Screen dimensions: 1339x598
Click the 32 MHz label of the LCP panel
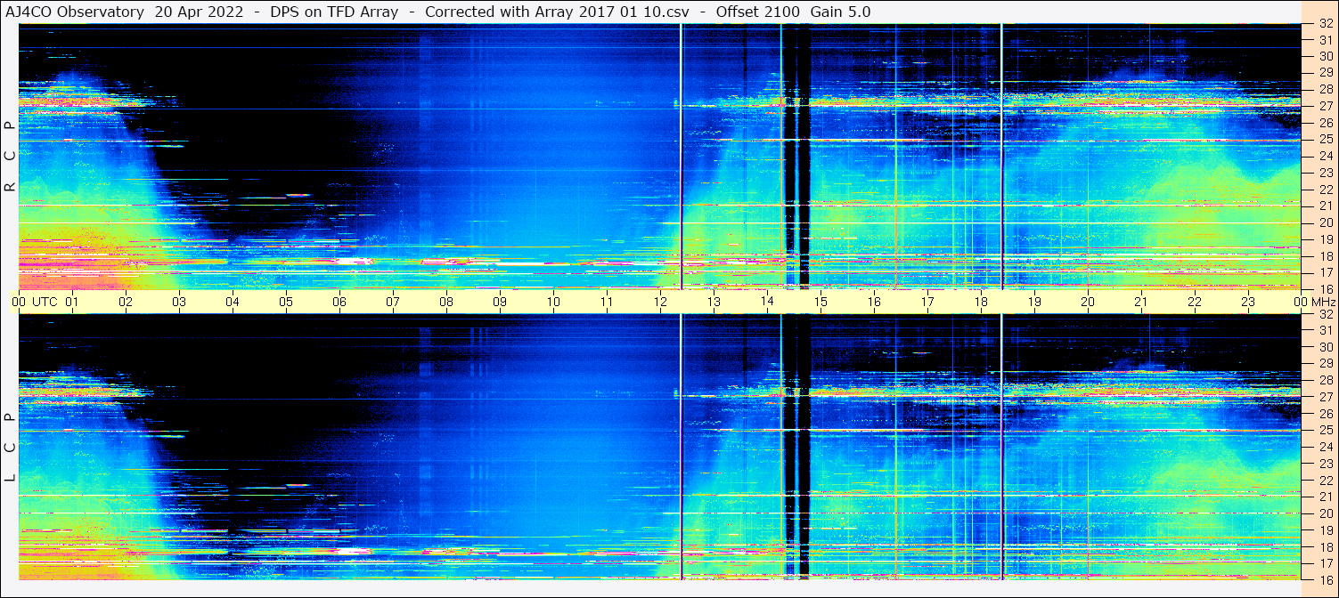pyautogui.click(x=1326, y=314)
